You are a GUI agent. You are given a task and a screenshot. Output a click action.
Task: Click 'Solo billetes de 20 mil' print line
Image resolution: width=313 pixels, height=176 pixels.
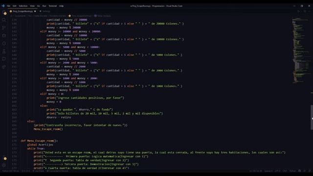coord(105,113)
